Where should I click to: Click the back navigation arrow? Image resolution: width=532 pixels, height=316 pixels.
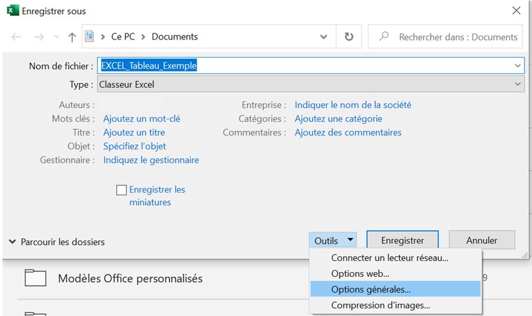point(16,36)
